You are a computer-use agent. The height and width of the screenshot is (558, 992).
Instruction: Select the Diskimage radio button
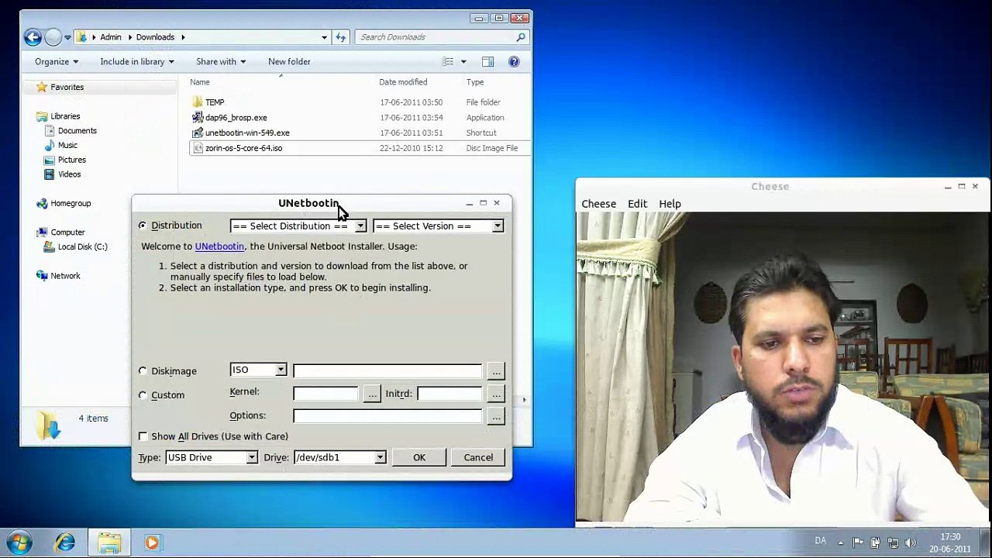[x=143, y=371]
